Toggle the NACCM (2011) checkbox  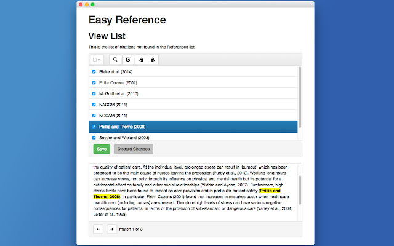point(94,105)
